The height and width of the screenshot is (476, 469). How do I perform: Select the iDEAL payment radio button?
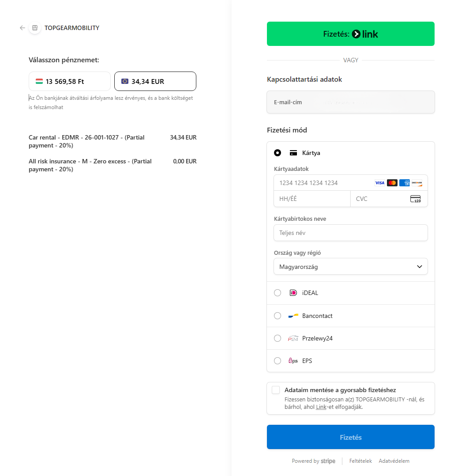(277, 293)
